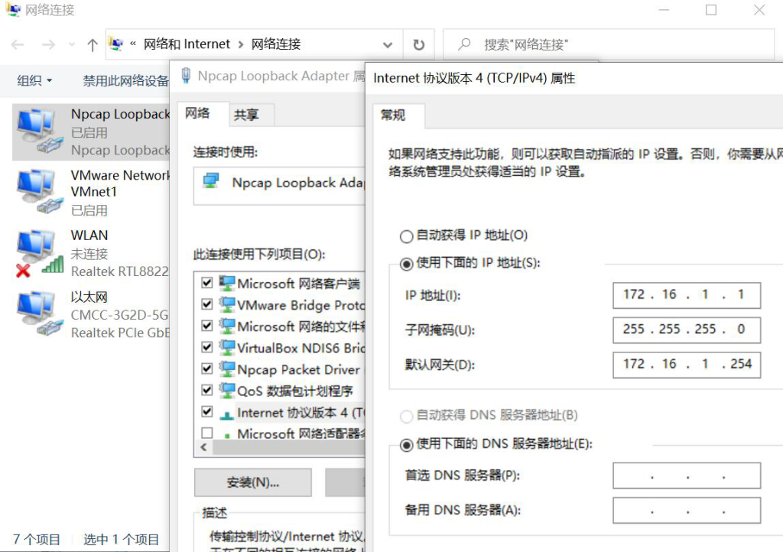Image resolution: width=783 pixels, height=552 pixels.
Task: Click CMCC-3G2D-5G network name text
Action: (119, 315)
